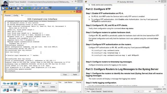Click PT Activity vertical scrollbar thumb
Viewport: 167px width, 94px height.
click(165, 43)
